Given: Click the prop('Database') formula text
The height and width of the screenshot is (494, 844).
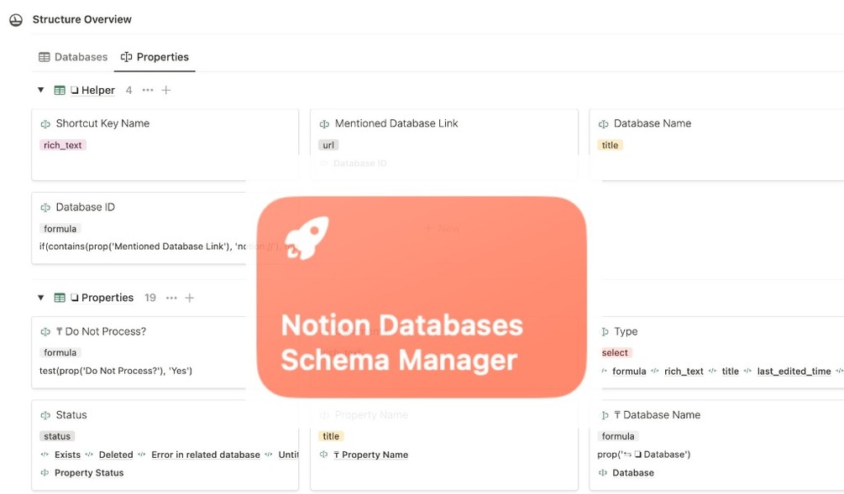Looking at the screenshot, I should [644, 455].
